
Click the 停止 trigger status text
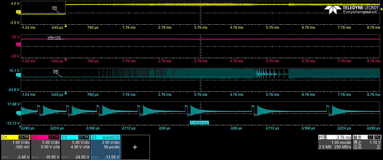(x=357, y=143)
